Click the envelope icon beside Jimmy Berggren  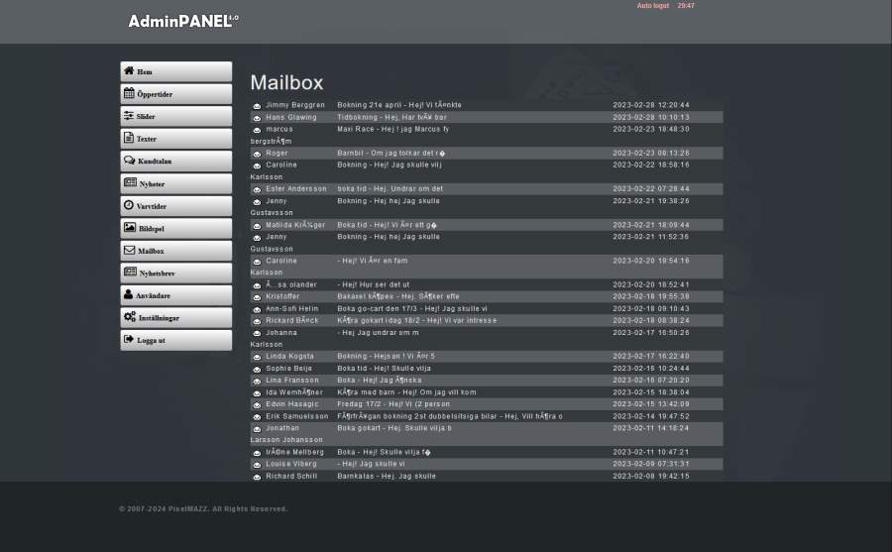257,106
